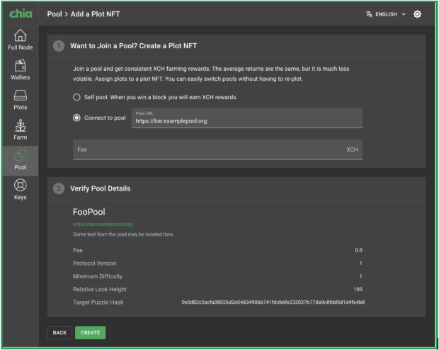Screen dimensions: 439x350
Task: Select the Pool sidebar item
Action: [x=20, y=161]
